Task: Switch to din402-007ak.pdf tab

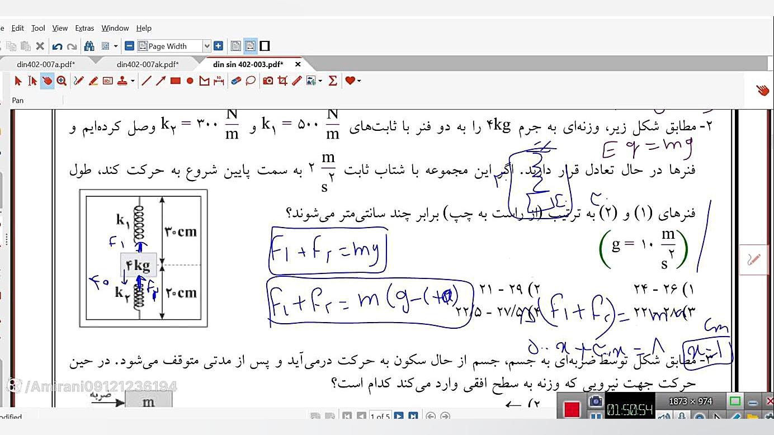Action: tap(148, 64)
